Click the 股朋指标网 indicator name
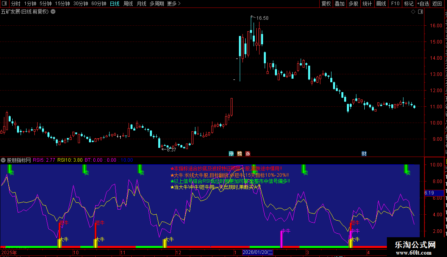Image resolution: width=447 pixels, height=257 pixels. tap(19, 160)
